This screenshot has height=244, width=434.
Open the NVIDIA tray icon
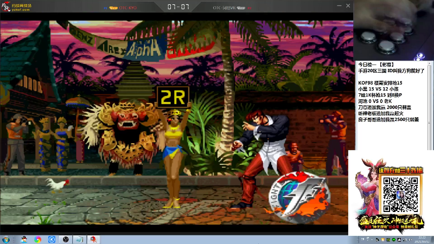(x=388, y=240)
